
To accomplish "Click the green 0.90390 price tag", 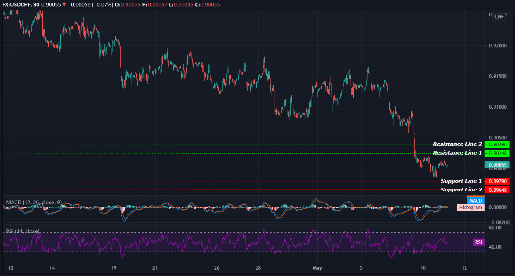I will (497, 144).
